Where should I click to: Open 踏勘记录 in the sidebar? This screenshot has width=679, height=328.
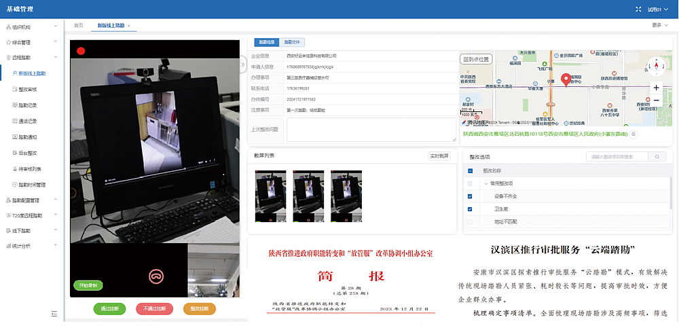[x=32, y=105]
